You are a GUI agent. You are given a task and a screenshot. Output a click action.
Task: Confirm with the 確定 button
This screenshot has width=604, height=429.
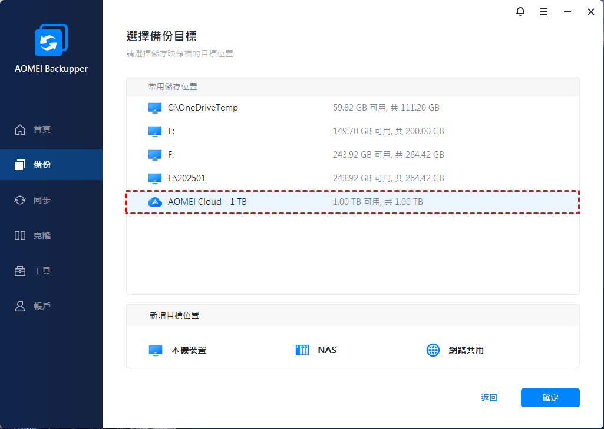click(x=550, y=398)
